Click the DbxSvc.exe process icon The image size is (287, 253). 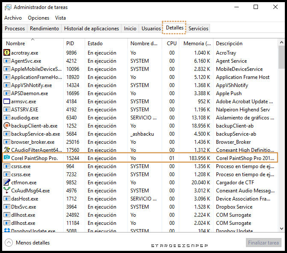click(x=7, y=206)
